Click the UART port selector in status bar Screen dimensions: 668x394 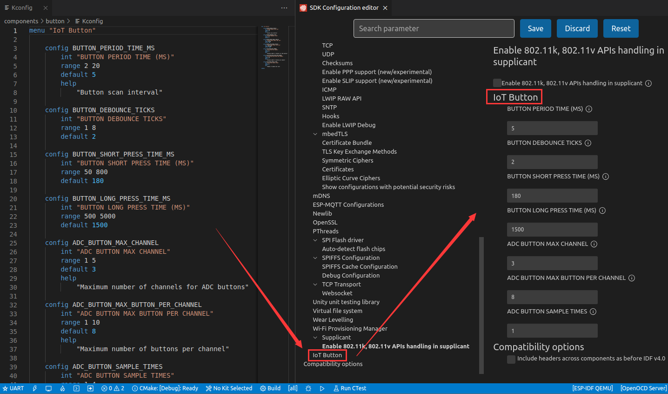pyautogui.click(x=13, y=388)
